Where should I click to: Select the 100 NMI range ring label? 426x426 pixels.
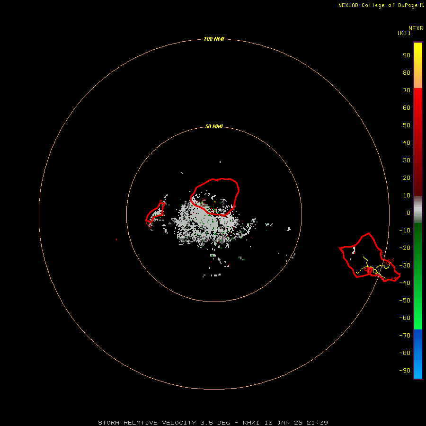[x=214, y=39]
